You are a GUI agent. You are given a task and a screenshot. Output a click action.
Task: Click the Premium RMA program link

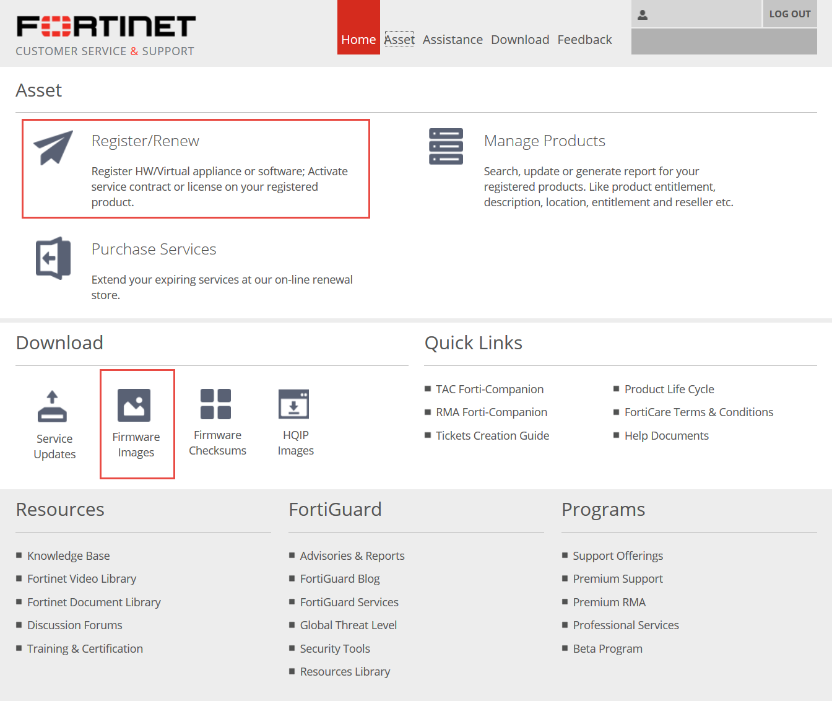[x=609, y=601]
